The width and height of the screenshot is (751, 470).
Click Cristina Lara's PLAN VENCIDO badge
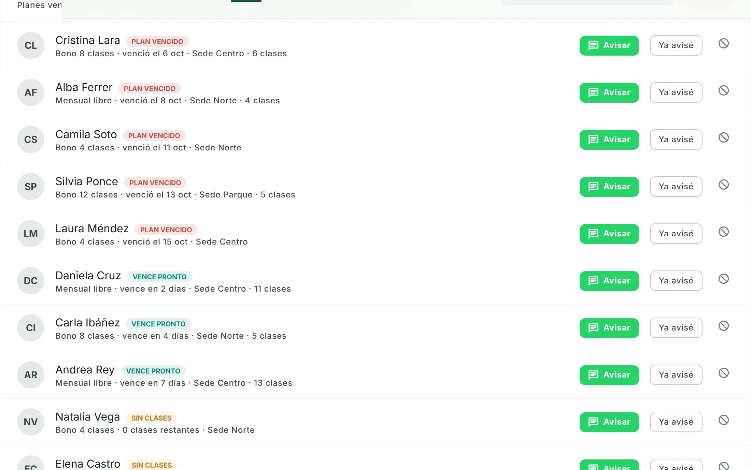157,41
